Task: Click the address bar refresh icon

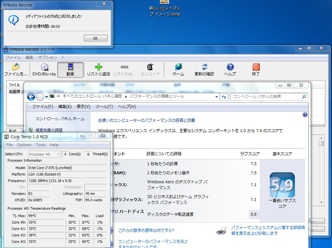Action: click(224, 97)
